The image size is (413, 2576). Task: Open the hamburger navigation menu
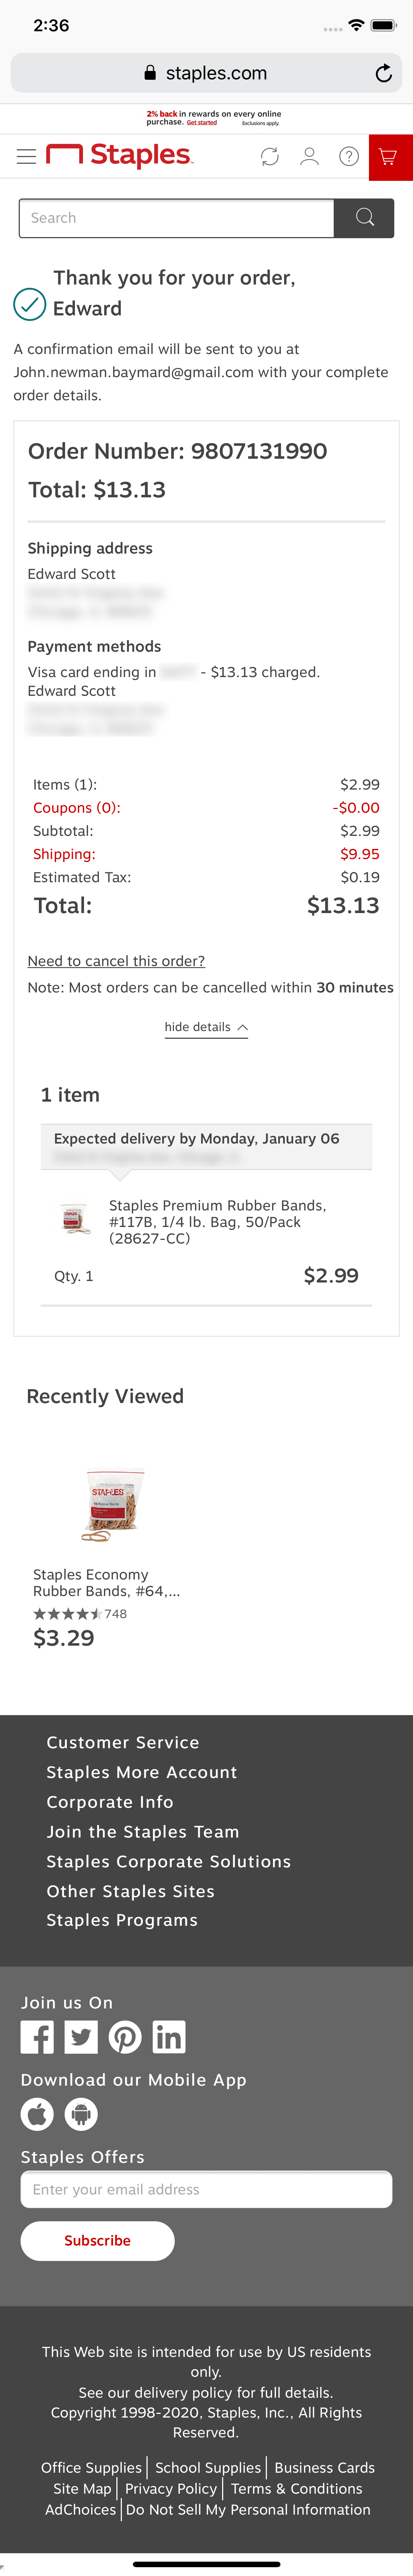pos(26,156)
